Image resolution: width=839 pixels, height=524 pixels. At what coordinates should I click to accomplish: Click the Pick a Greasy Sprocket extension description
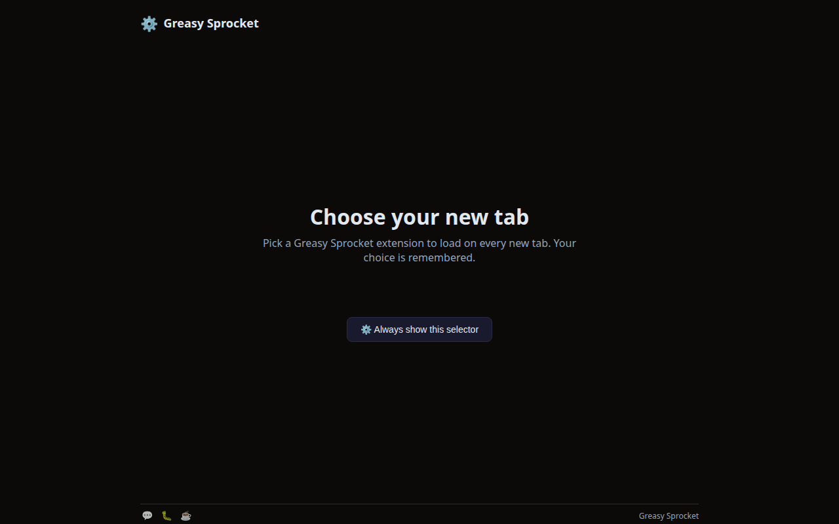419,250
